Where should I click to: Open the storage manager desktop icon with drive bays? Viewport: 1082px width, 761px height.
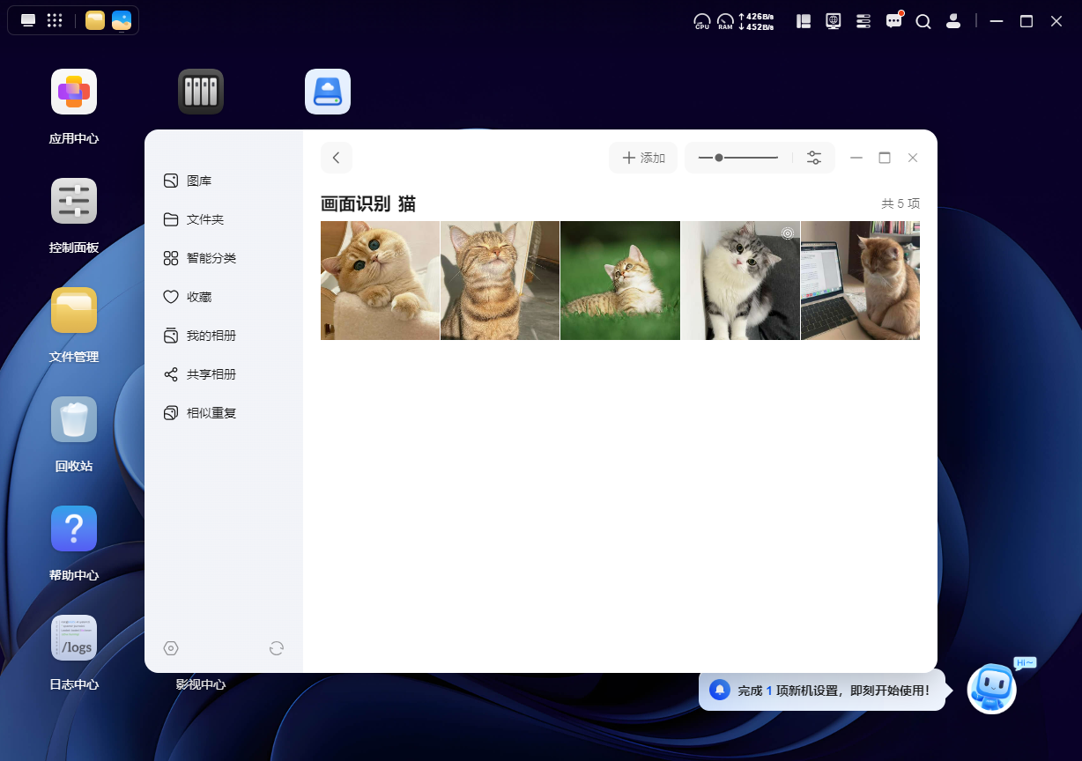[x=201, y=92]
